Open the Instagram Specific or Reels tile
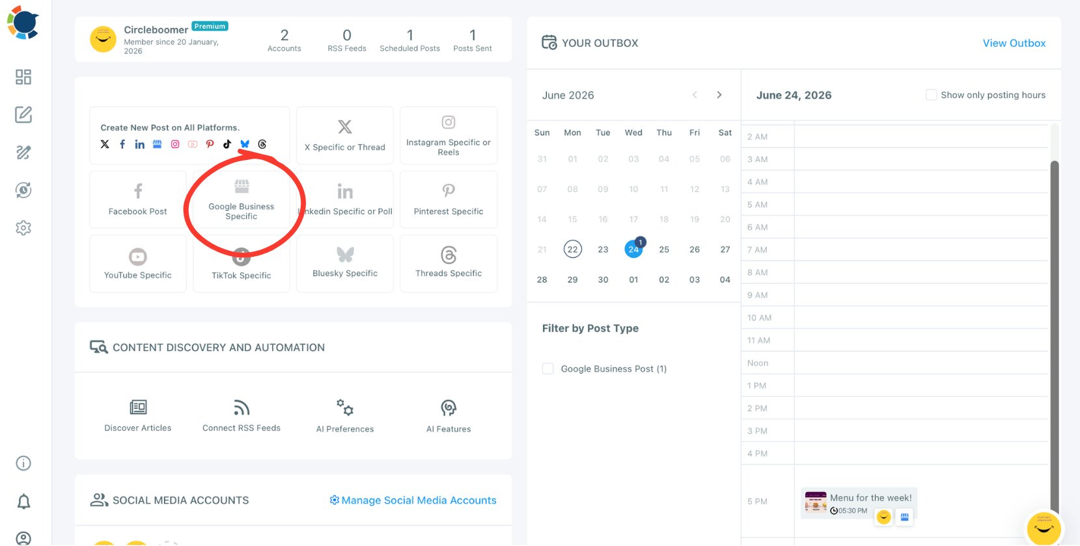 (449, 135)
